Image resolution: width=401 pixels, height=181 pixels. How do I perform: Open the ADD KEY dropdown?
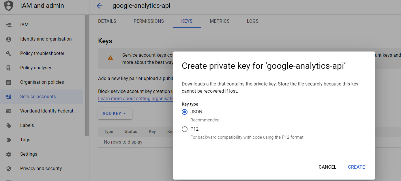coord(115,114)
